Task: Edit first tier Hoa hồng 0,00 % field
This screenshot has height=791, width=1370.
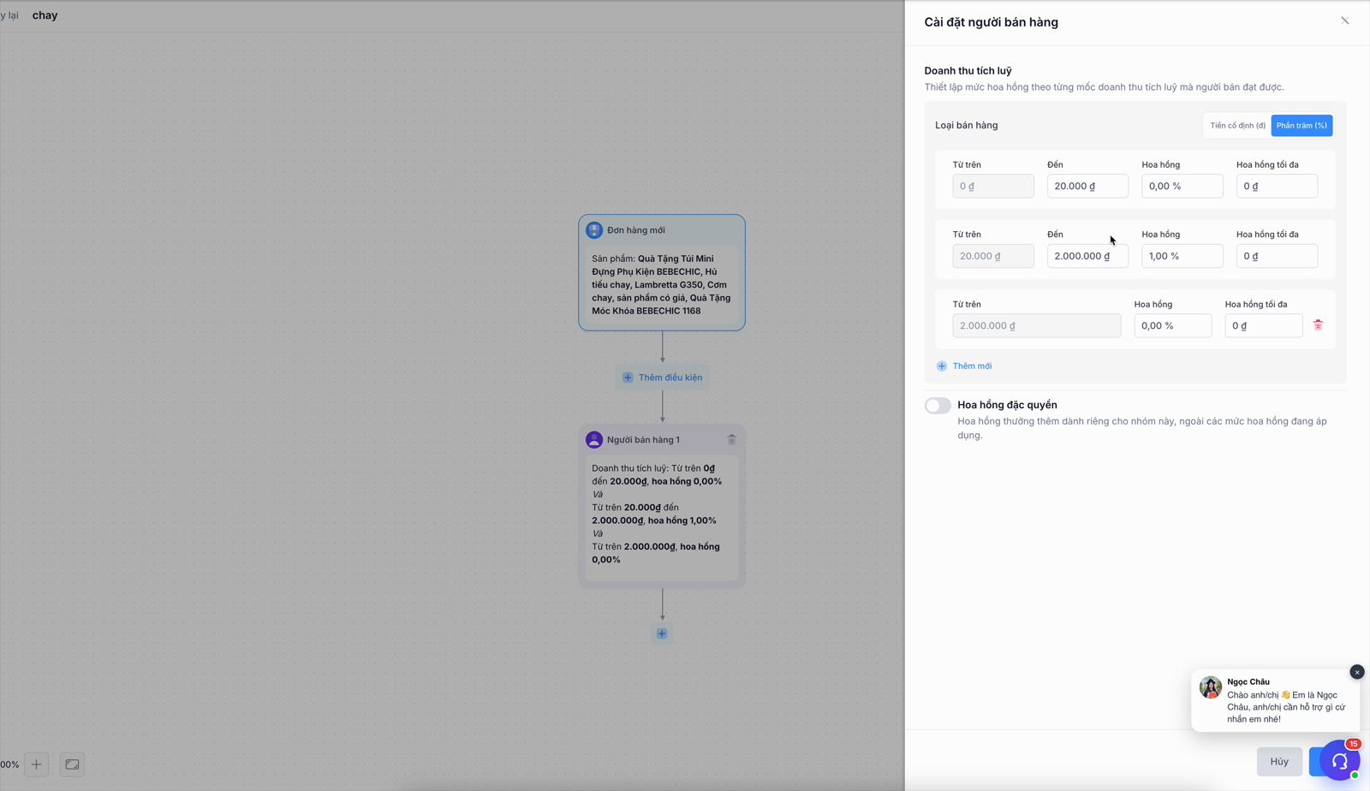Action: click(x=1182, y=186)
